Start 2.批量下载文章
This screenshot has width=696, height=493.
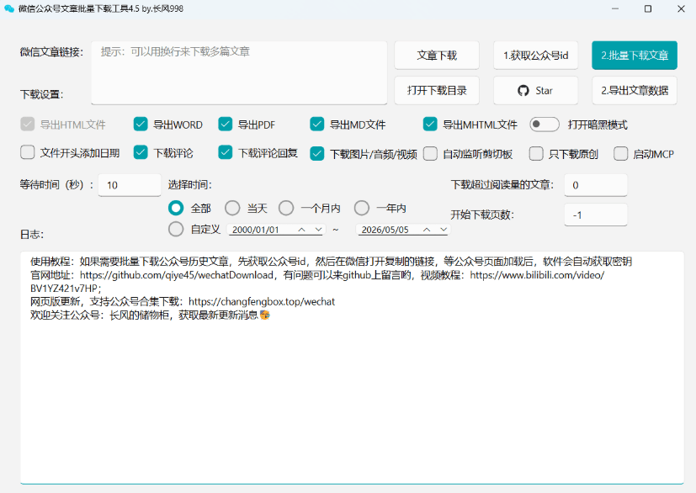tap(635, 56)
